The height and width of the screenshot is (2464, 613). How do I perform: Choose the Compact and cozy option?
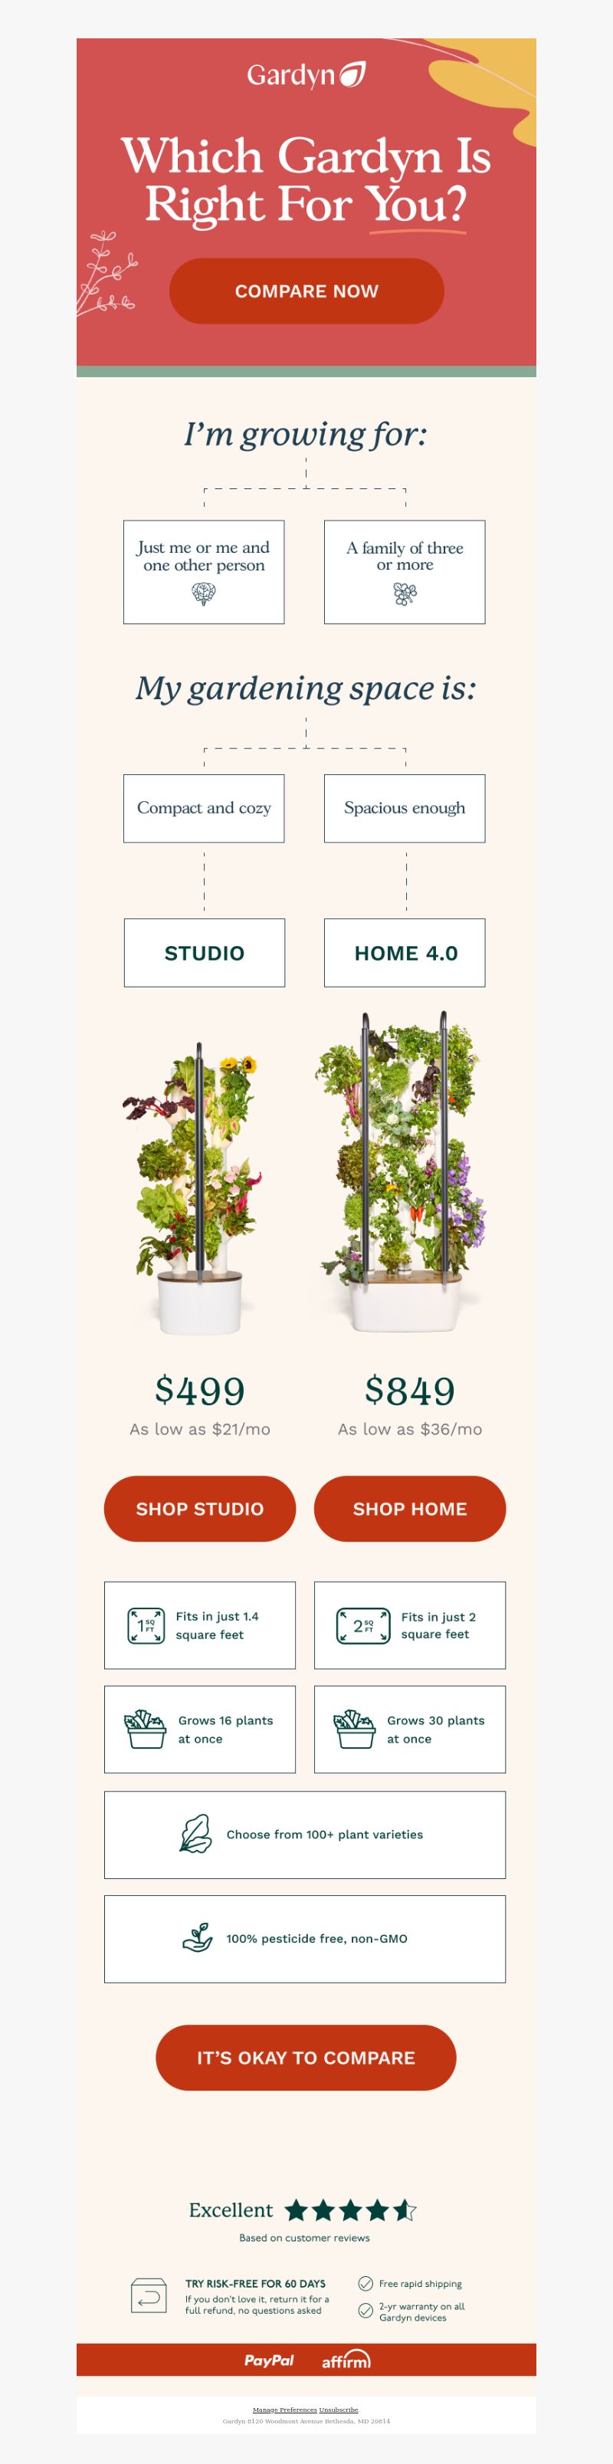coord(204,808)
